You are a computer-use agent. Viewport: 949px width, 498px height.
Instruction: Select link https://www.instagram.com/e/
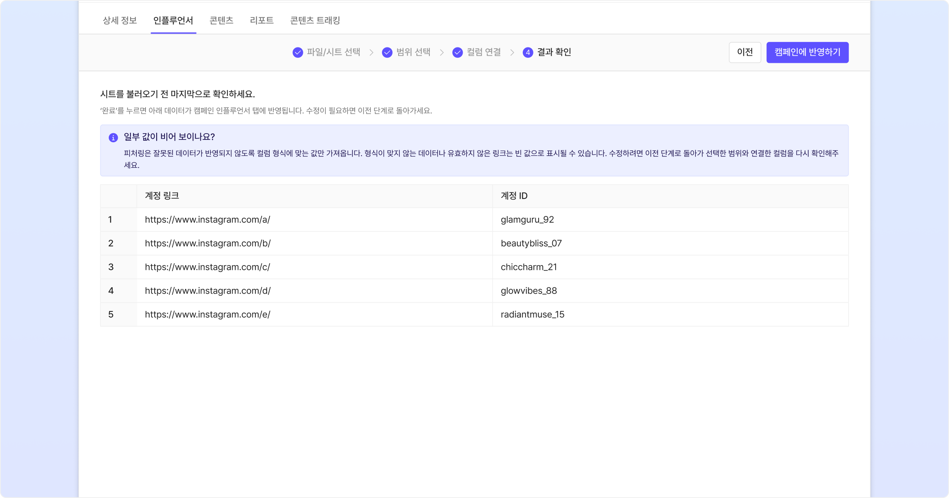[208, 315]
